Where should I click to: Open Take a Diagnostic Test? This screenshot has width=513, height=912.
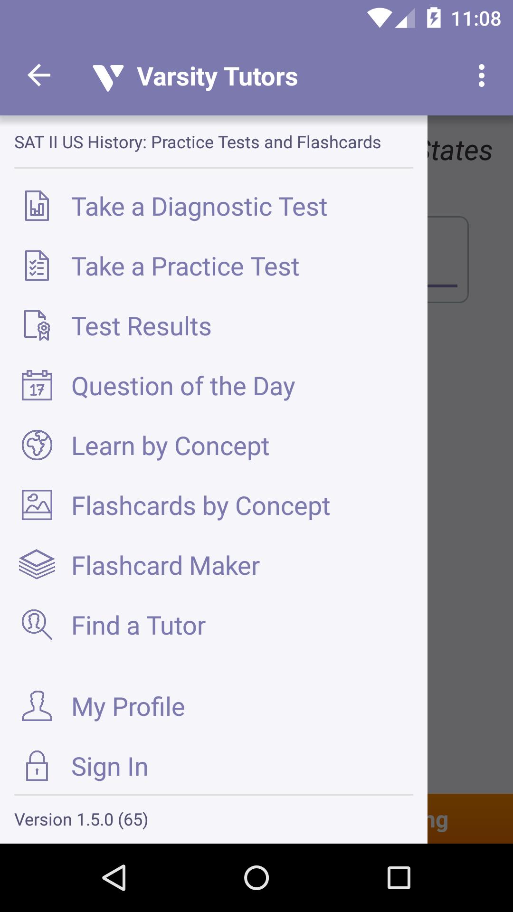click(199, 207)
